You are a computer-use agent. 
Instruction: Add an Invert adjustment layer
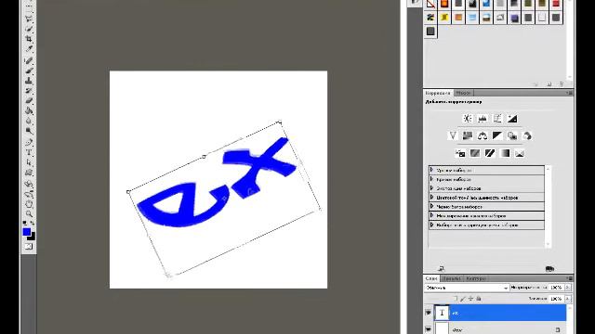pos(460,153)
